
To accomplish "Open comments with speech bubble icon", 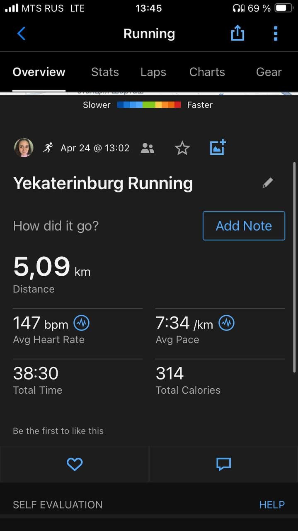I will click(223, 464).
